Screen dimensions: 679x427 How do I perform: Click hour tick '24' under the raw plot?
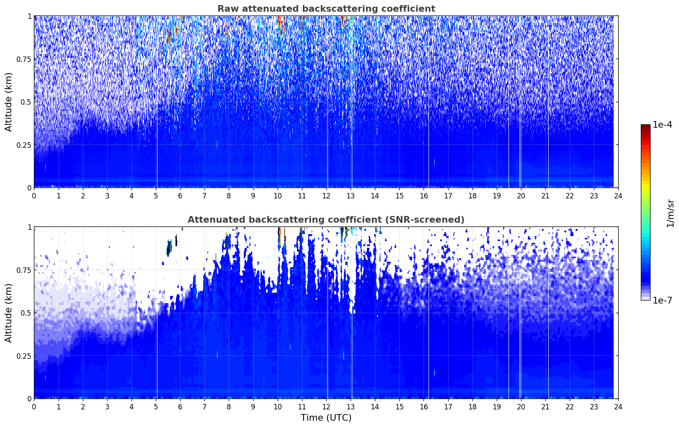point(618,195)
